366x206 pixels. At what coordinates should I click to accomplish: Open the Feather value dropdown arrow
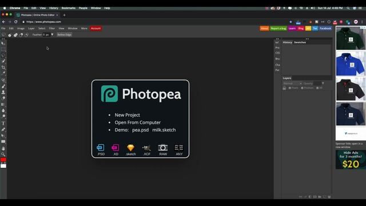[x=52, y=34]
